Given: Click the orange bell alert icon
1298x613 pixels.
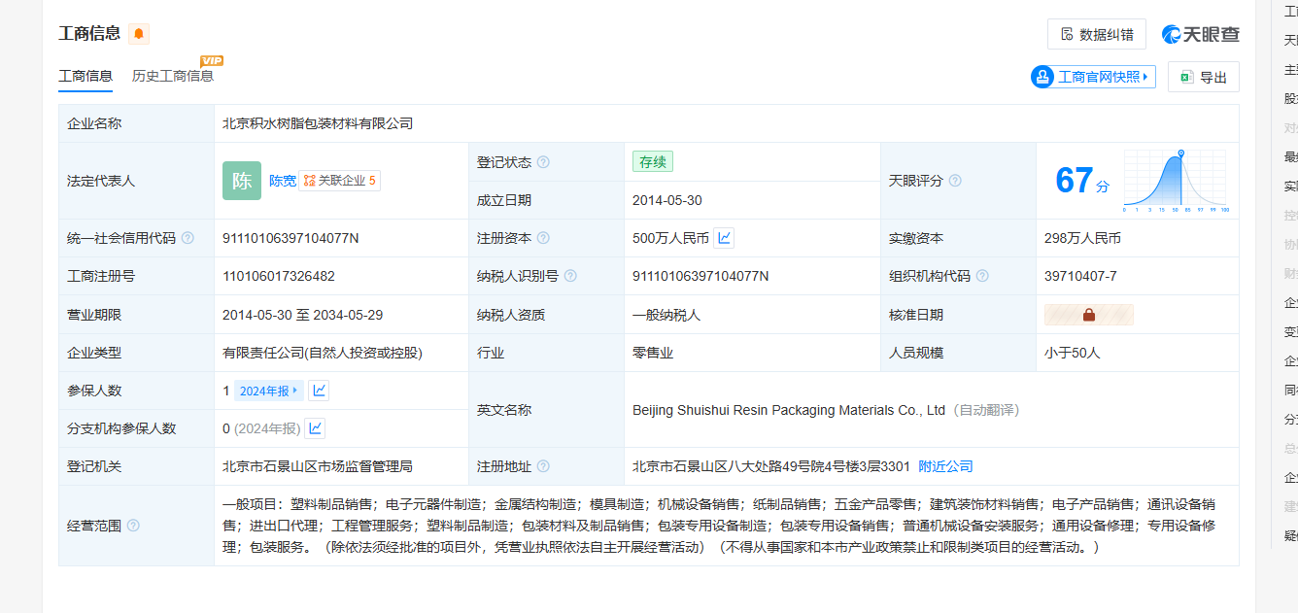Looking at the screenshot, I should 139,34.
